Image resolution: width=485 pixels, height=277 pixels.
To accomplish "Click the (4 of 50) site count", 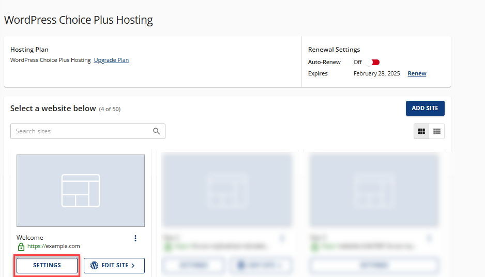I will click(x=110, y=109).
